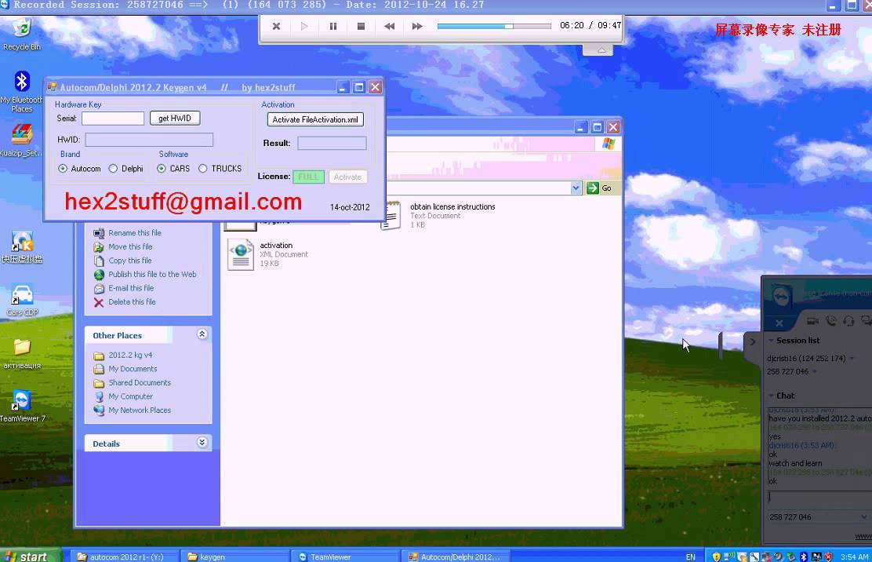
Task: Switch to TeamViewer taskbar item
Action: (x=346, y=557)
